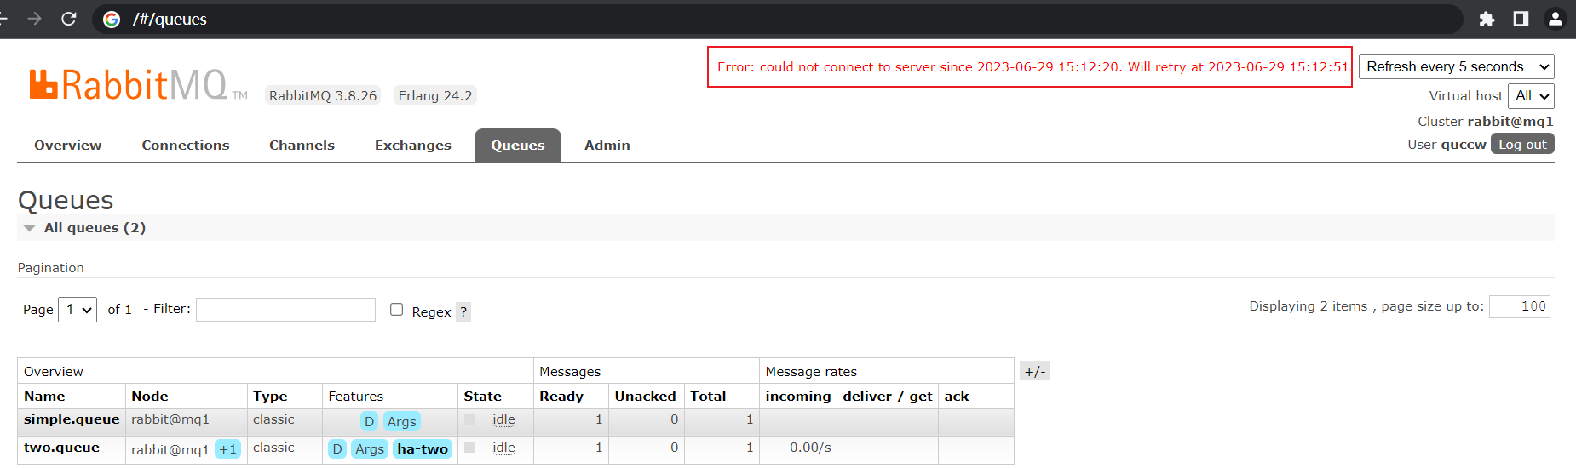
Task: Open the Refresh every 5 seconds dropdown
Action: [x=1457, y=67]
